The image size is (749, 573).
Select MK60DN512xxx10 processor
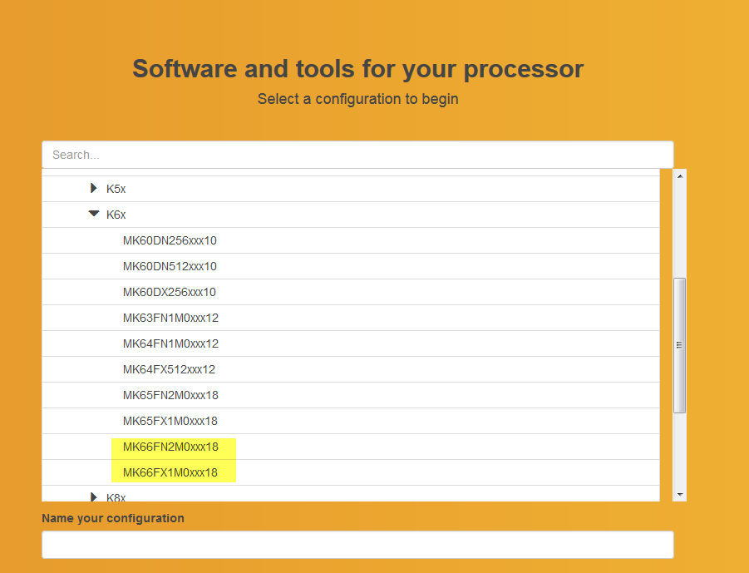coord(170,266)
